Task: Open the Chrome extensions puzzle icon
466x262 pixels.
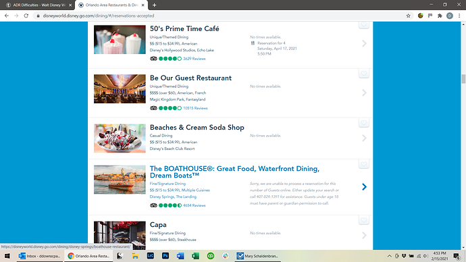Action: [x=440, y=16]
